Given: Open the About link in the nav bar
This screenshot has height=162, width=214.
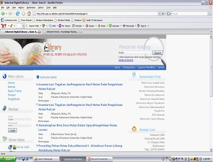Looking at the screenshot, I should (117, 67).
